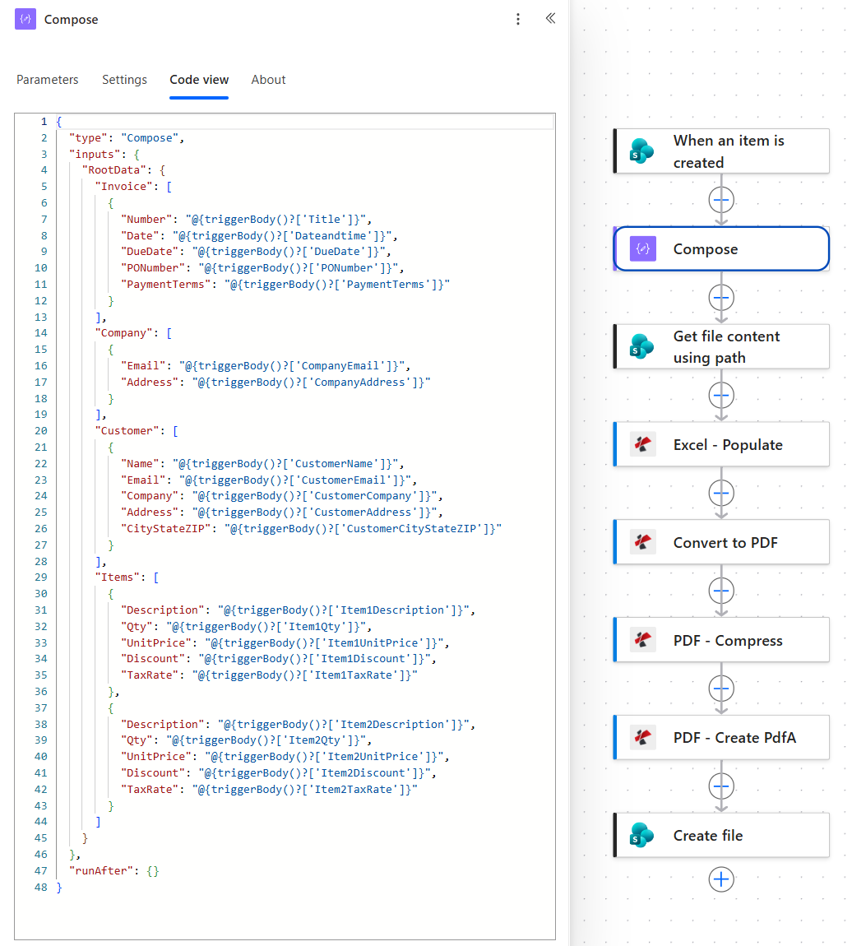The height and width of the screenshot is (946, 852).
Task: Click SharePoint icon on Create file card
Action: [x=641, y=836]
